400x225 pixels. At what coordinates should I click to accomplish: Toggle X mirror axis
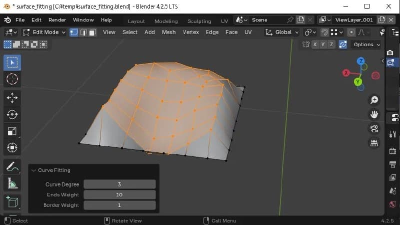315,45
